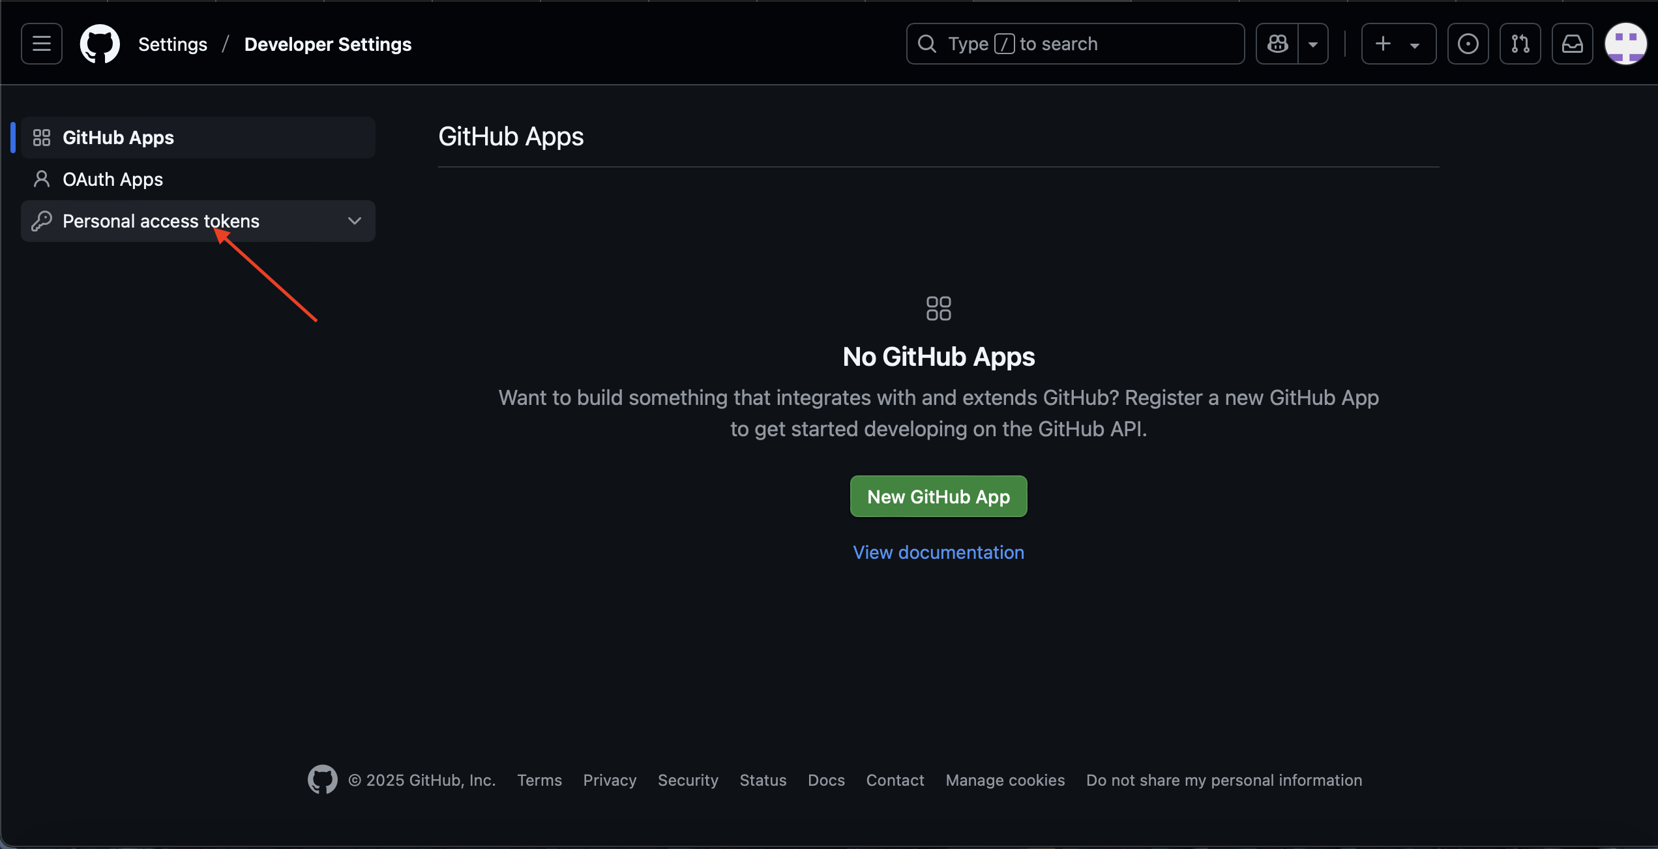Click the search magnifier icon
Viewport: 1658px width, 849px height.
(x=926, y=44)
